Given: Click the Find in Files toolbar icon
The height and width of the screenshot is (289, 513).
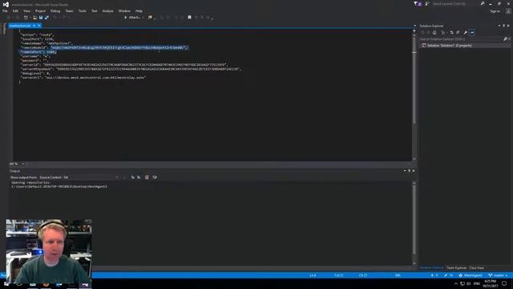Looking at the screenshot, I should [150, 18].
